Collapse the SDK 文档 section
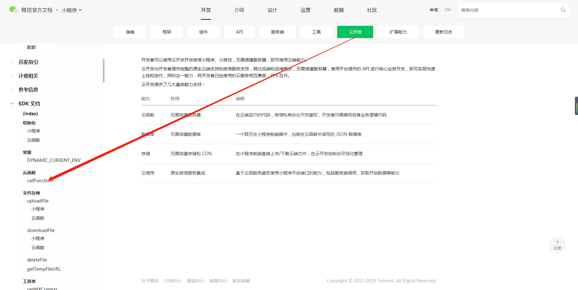 click(x=29, y=104)
